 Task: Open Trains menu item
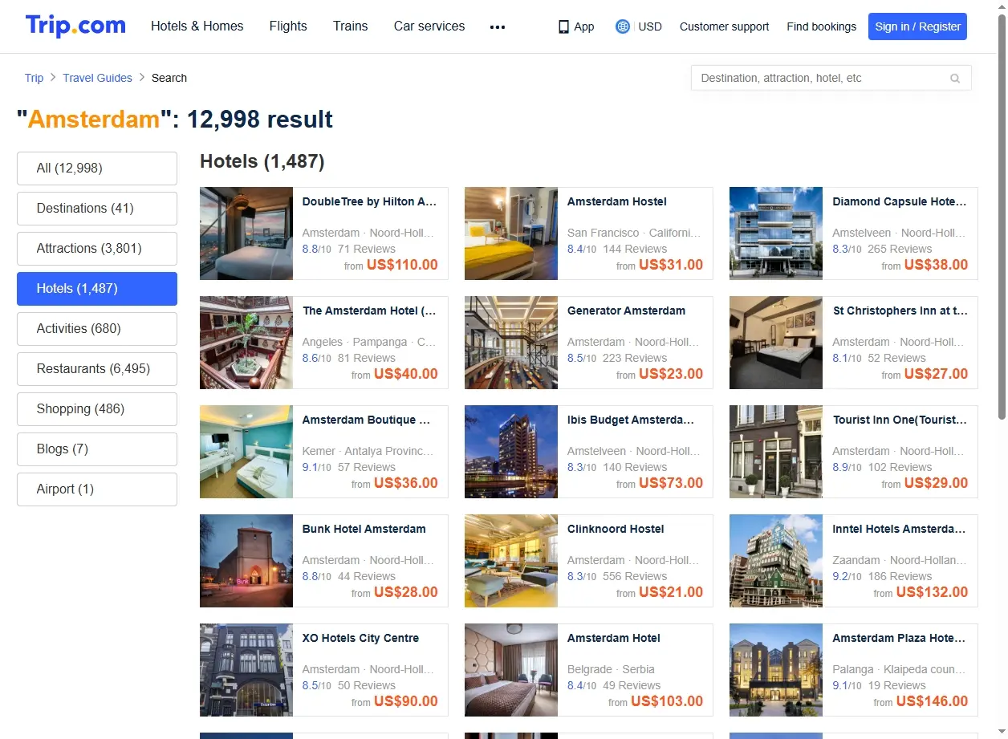tap(351, 26)
